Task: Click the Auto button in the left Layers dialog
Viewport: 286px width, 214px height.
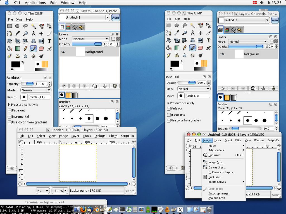Action: coord(115,18)
